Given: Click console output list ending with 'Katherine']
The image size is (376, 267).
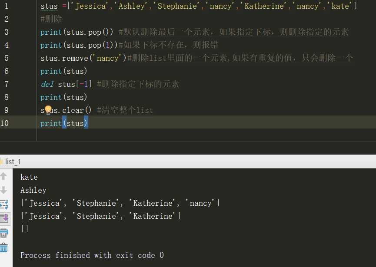Looking at the screenshot, I should [x=101, y=216].
